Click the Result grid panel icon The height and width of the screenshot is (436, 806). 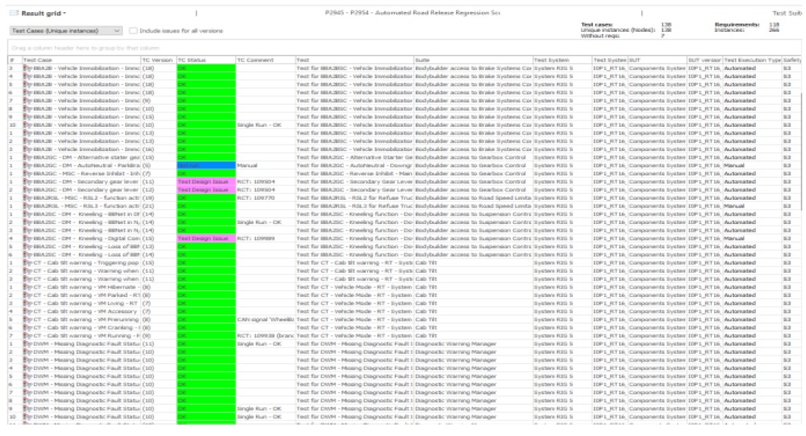click(14, 13)
